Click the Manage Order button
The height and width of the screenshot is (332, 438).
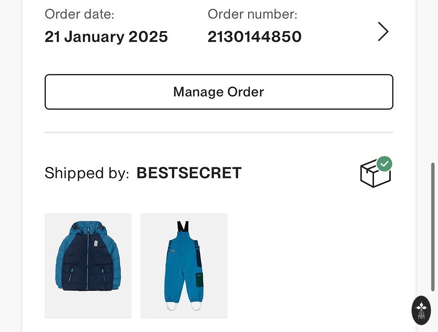click(x=219, y=92)
